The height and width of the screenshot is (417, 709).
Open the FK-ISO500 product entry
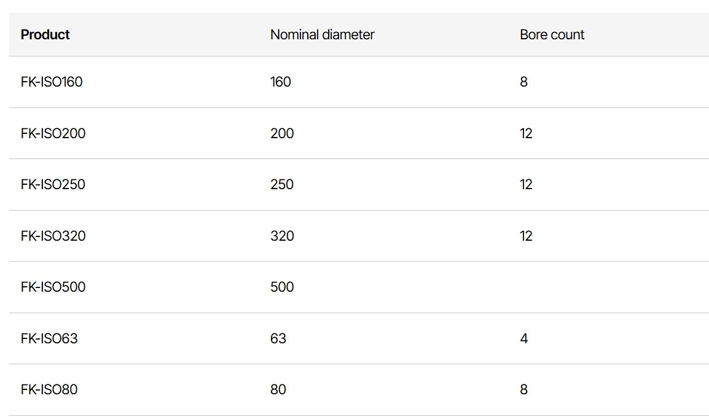(x=53, y=287)
